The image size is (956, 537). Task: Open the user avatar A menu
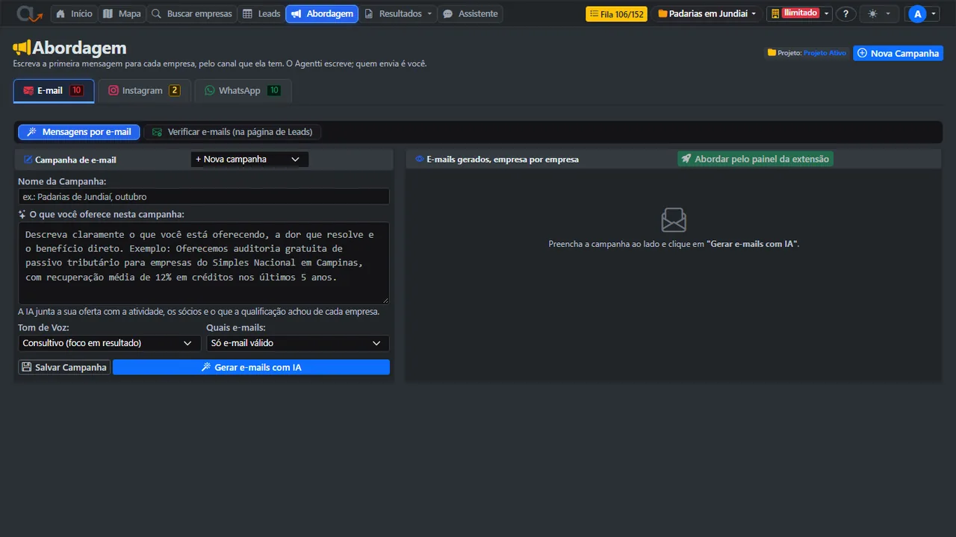click(x=922, y=13)
